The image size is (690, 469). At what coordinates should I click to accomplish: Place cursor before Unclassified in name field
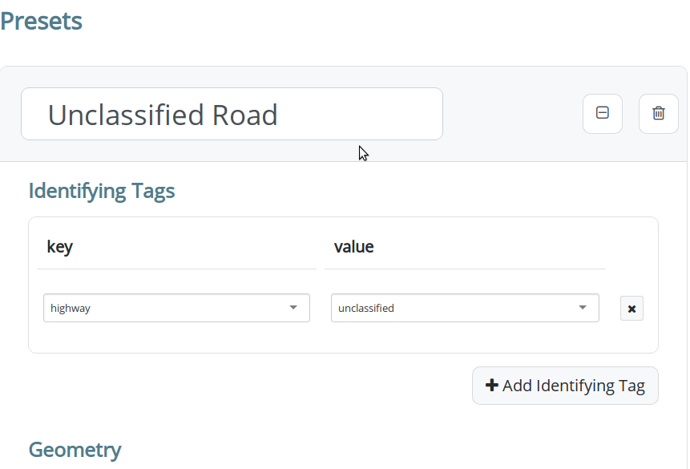coord(47,115)
